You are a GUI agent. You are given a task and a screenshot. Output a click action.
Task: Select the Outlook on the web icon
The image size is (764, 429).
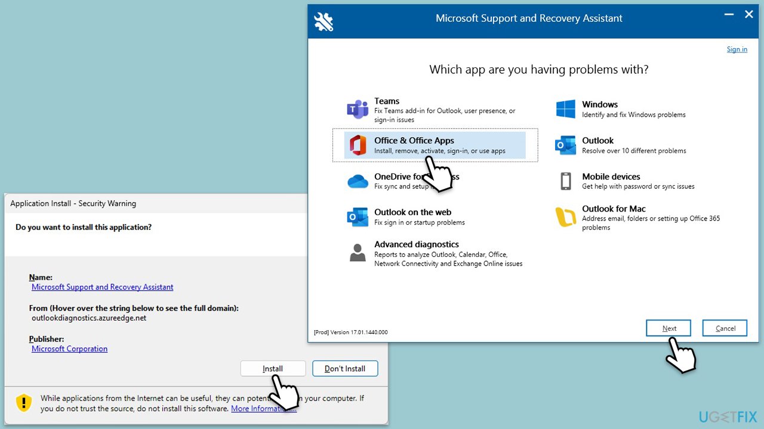click(x=358, y=217)
